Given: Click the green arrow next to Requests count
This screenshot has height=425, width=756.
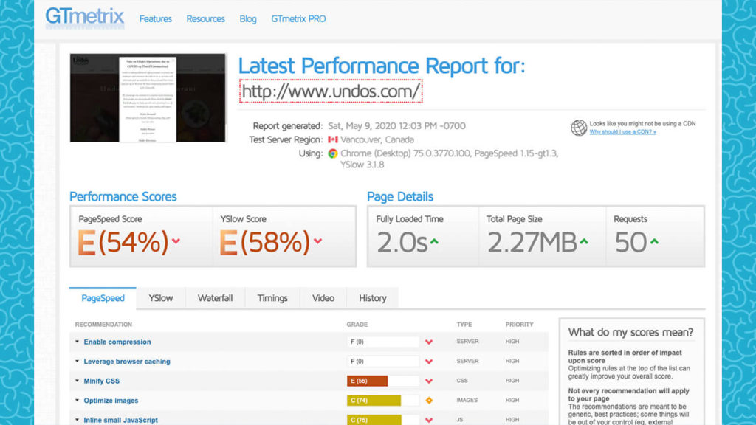Looking at the screenshot, I should (654, 242).
